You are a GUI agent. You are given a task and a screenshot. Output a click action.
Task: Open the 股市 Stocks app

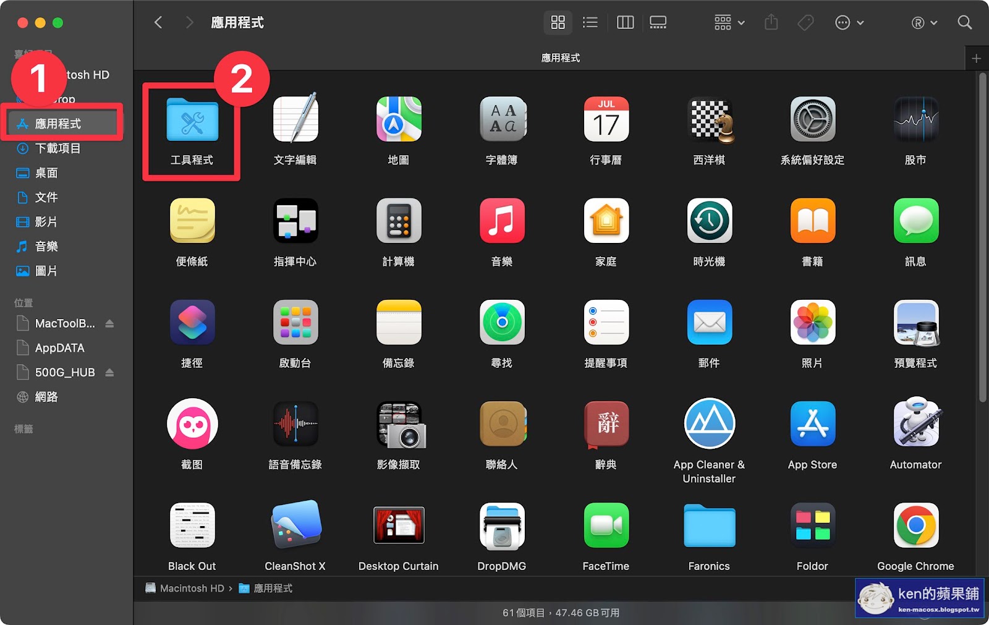pyautogui.click(x=916, y=119)
